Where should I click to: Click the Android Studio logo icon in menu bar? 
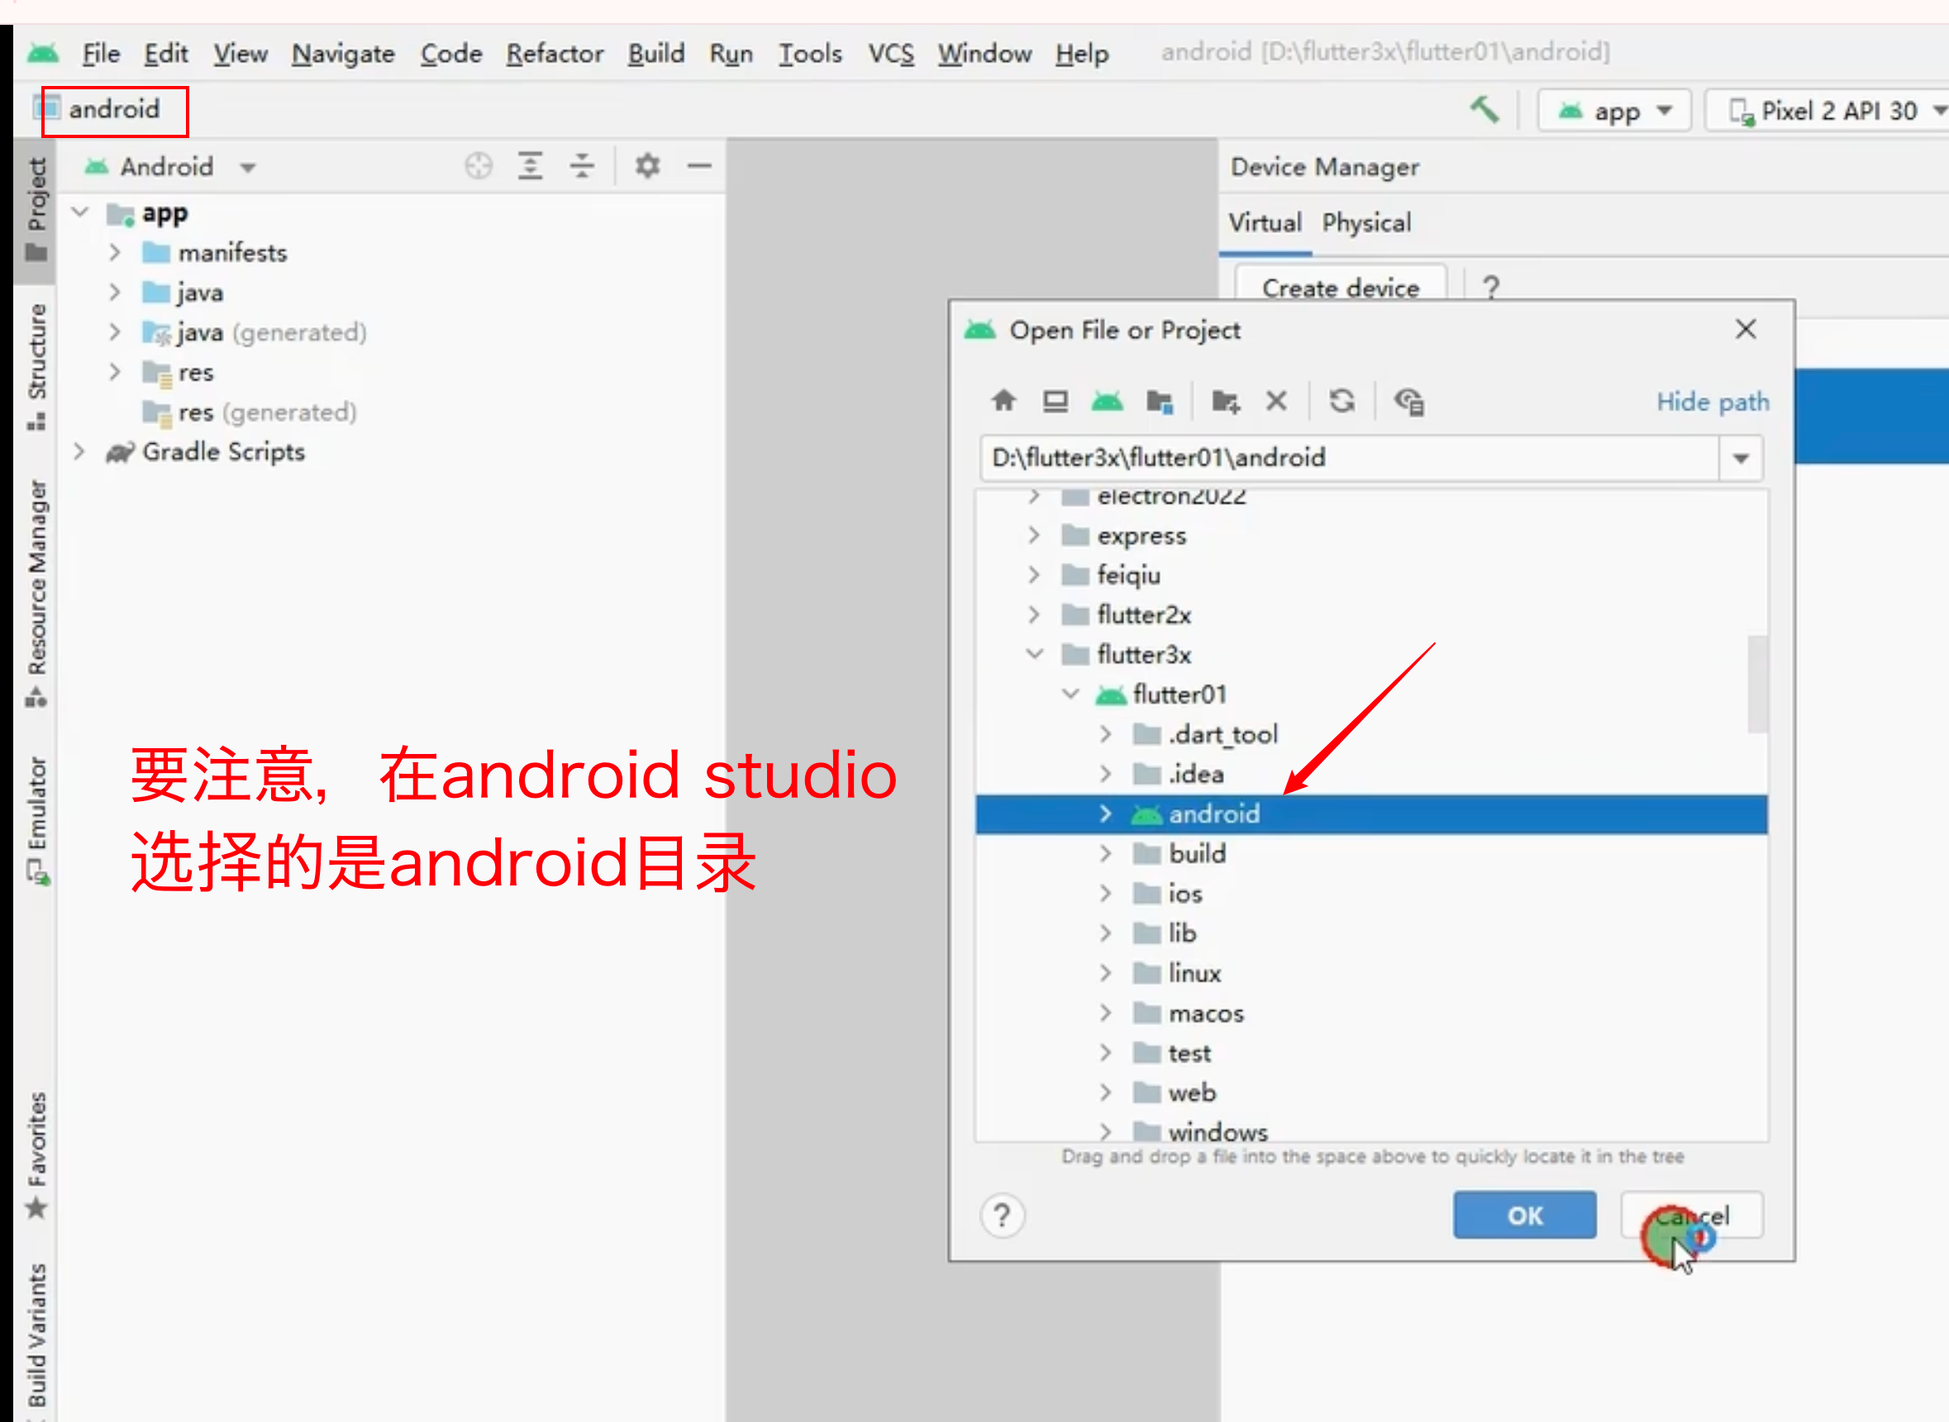[x=43, y=54]
